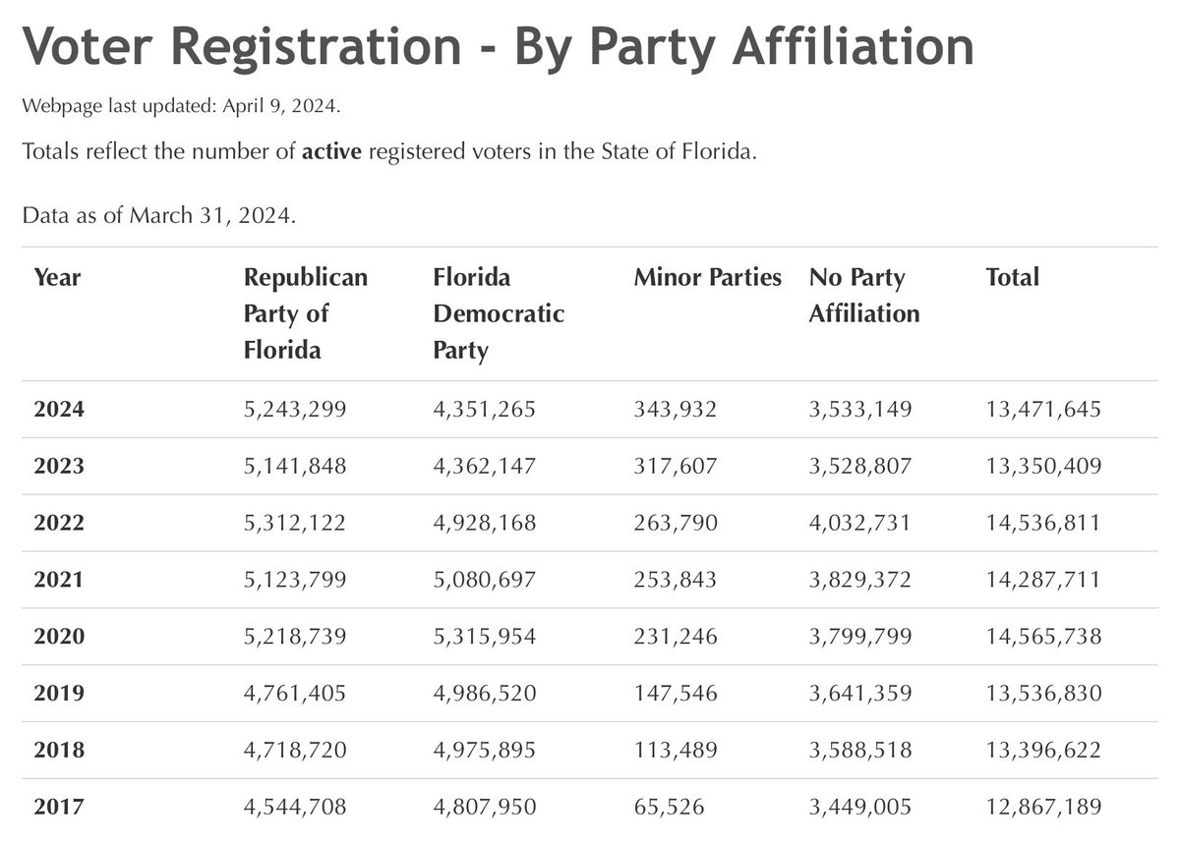The height and width of the screenshot is (844, 1180).
Task: Select the Republican Party of Florida header
Action: click(x=306, y=314)
